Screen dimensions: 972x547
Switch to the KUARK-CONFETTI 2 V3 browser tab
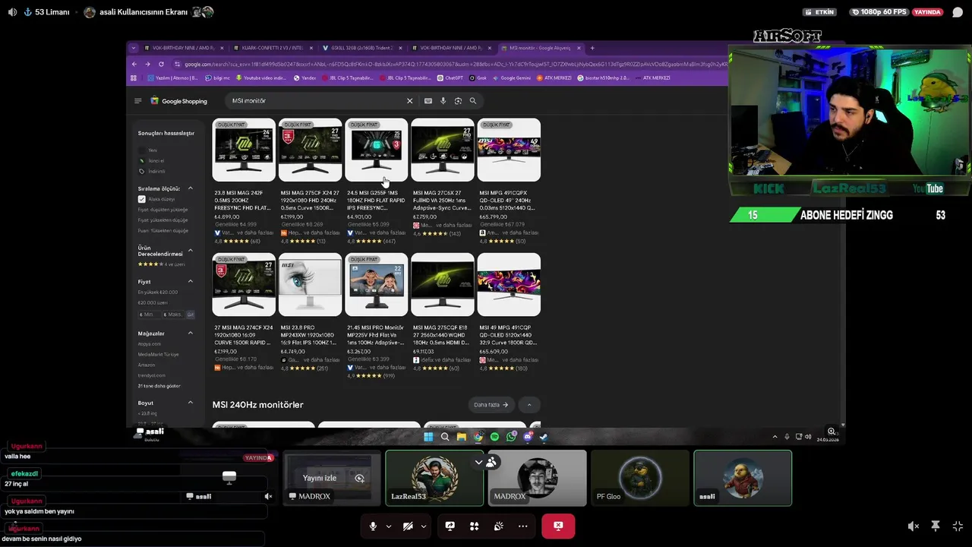(x=272, y=48)
